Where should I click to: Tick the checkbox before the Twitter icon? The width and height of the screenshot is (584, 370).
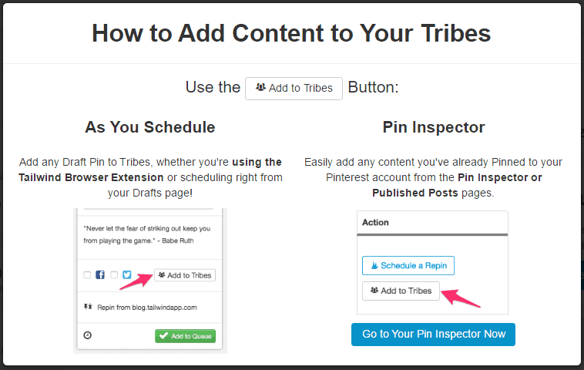[x=114, y=275]
